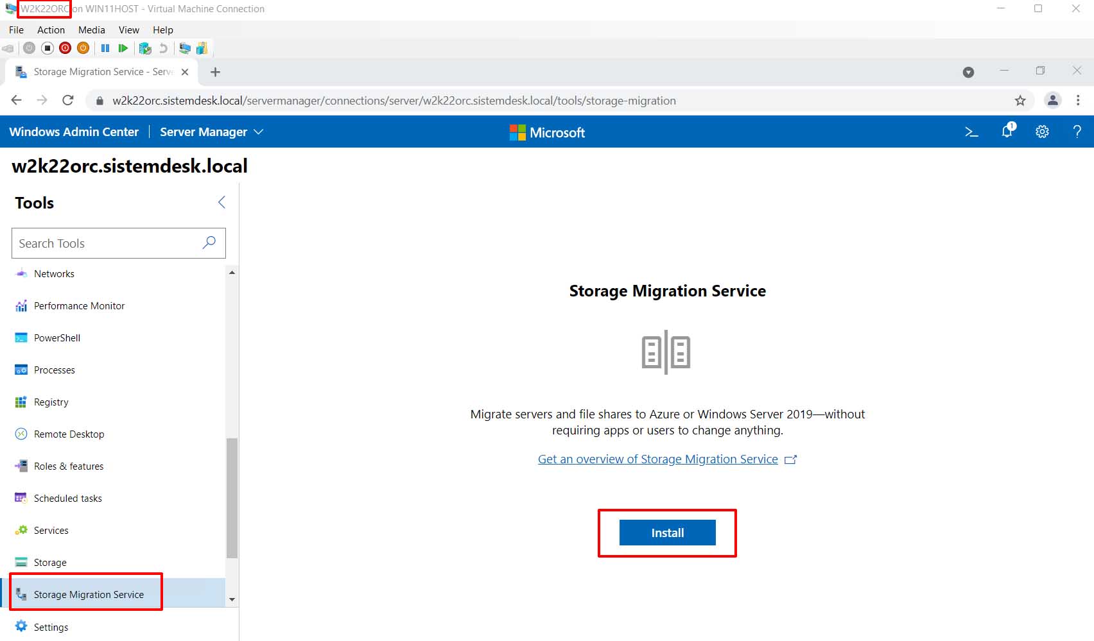Click the w2k22orc.sistemdesk.local server heading
The image size is (1094, 641).
click(x=130, y=166)
